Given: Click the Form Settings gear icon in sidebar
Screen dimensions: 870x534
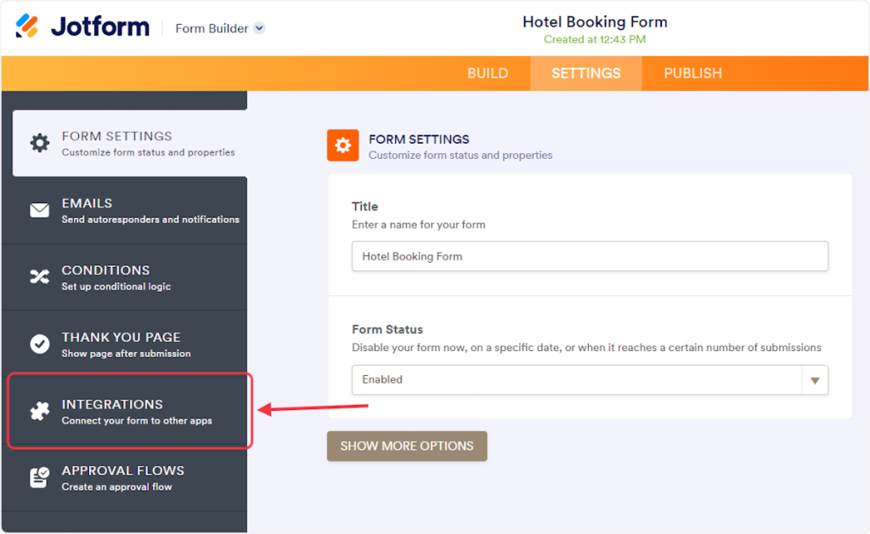Looking at the screenshot, I should (40, 143).
